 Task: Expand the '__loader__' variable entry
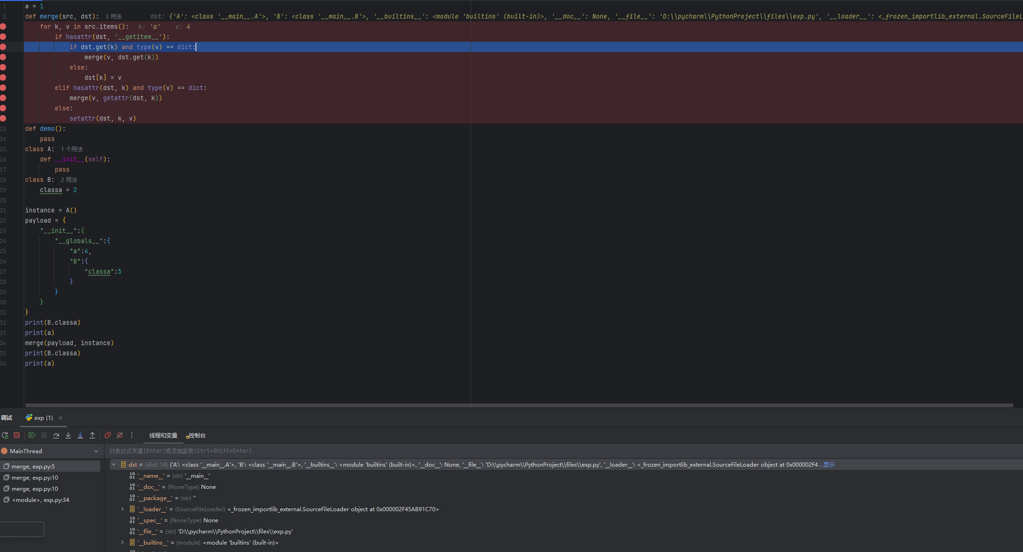[x=123, y=509]
